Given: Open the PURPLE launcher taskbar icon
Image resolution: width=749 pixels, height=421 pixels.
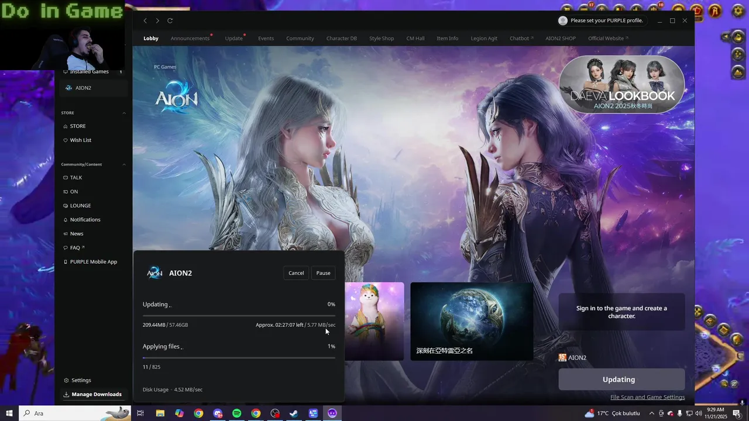Looking at the screenshot, I should [x=332, y=413].
